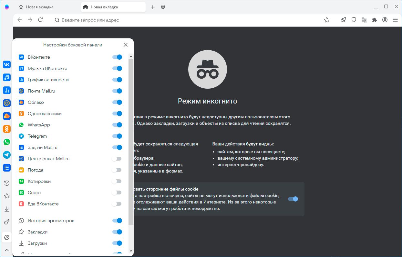Go forward to next page
Viewport: 402px width, 257px height.
tap(30, 20)
